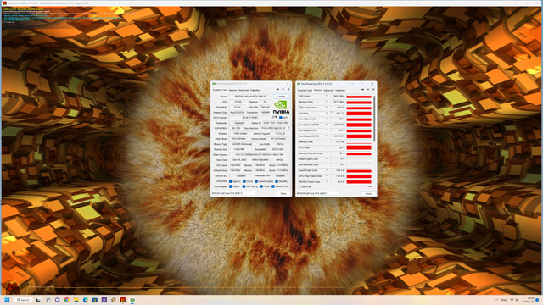Open the Board Power Draw dropdown arrow
The width and height of the screenshot is (543, 305).
[x=327, y=170]
